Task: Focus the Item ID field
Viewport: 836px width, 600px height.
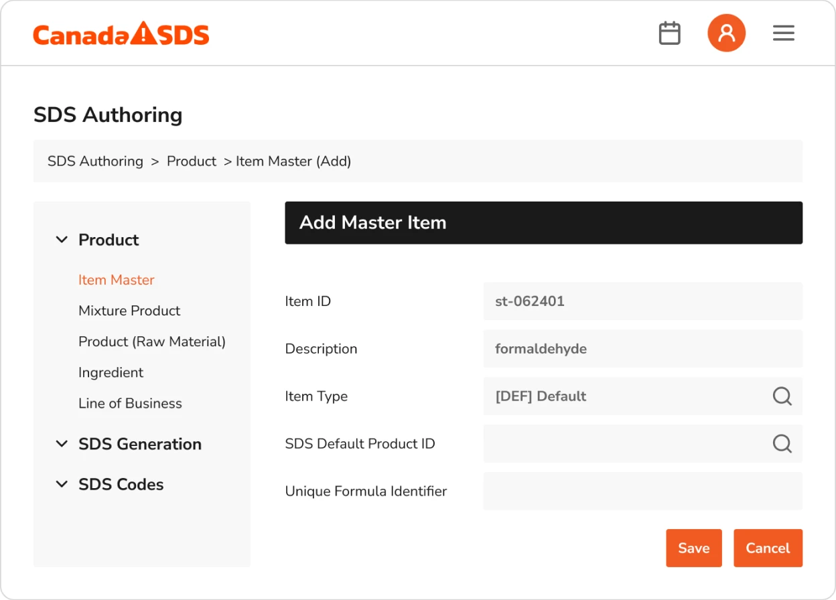Action: point(643,301)
